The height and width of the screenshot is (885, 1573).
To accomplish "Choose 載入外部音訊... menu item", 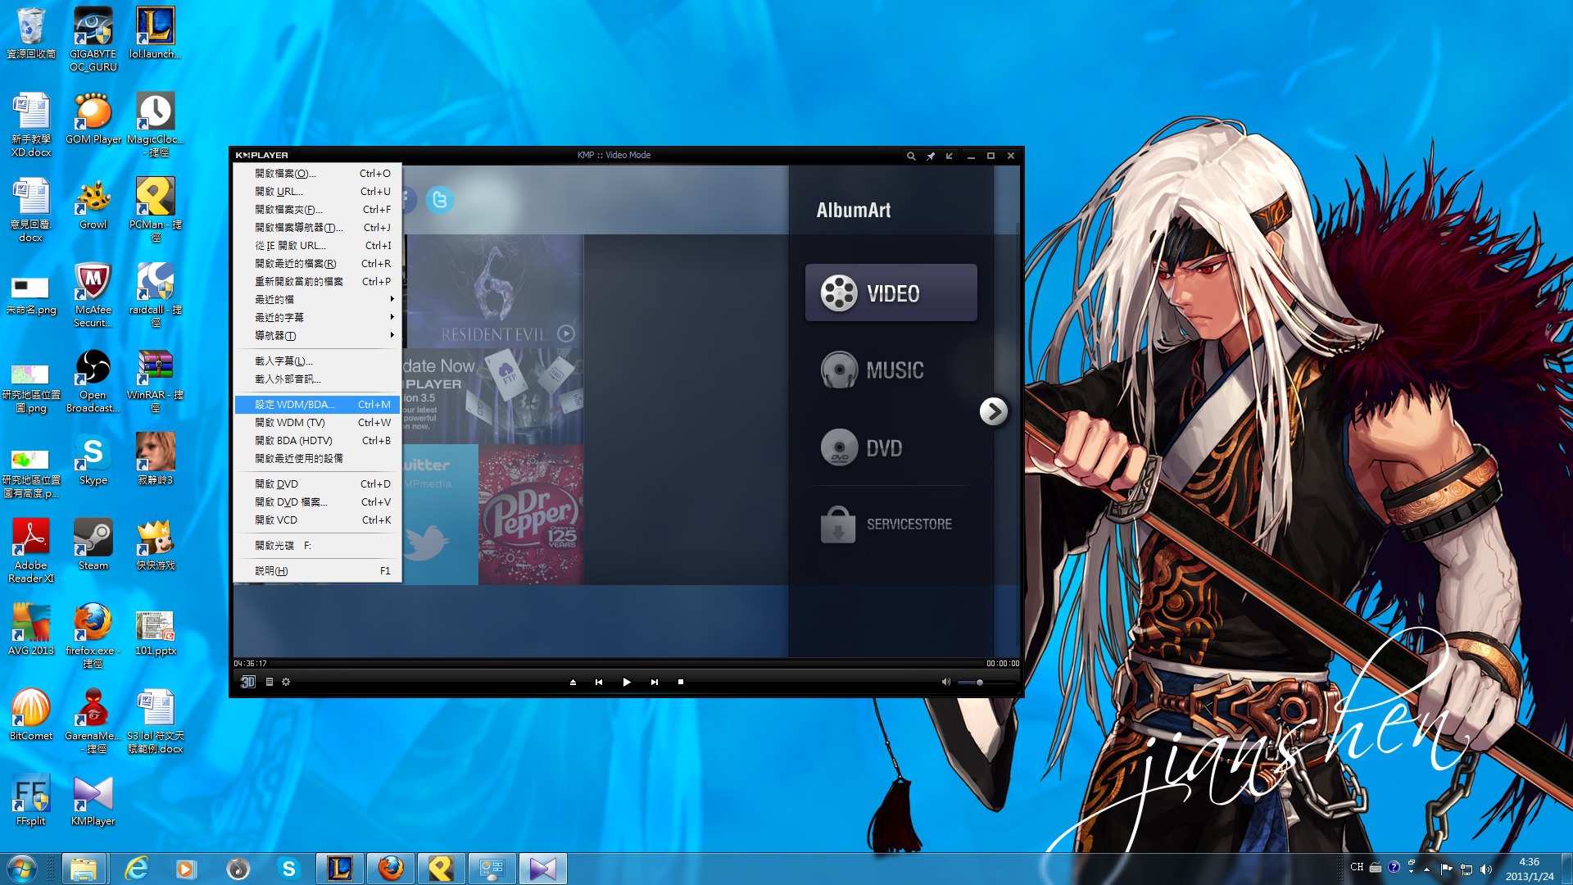I will tap(317, 379).
